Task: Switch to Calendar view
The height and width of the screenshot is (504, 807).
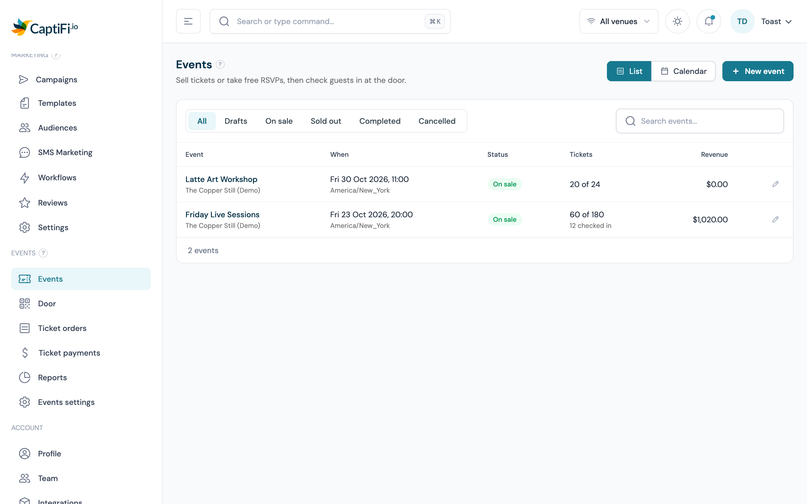Action: pyautogui.click(x=683, y=71)
